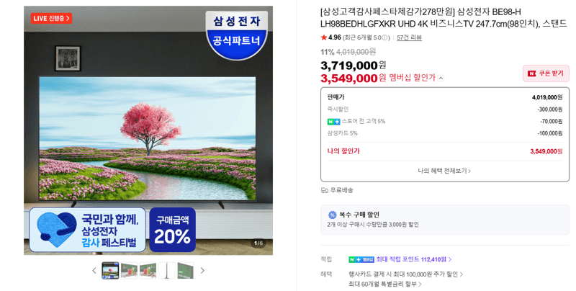Screen dimensions: 576x291
Task: Click the N+ membership badge by 스토어 전 고객
Action: click(333, 122)
